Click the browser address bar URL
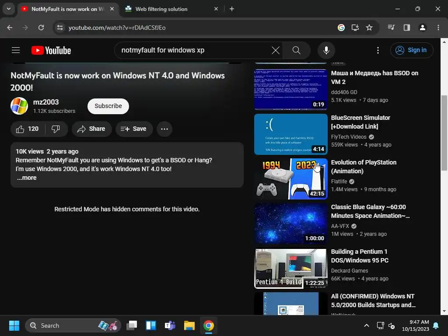Image resolution: width=448 pixels, height=336 pixels. tap(117, 28)
